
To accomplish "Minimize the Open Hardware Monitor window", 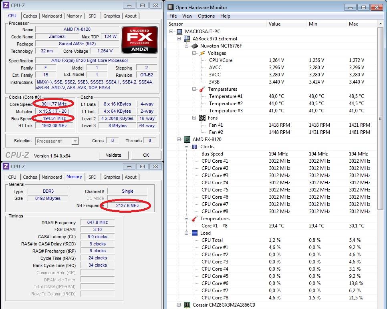I will [x=350, y=7].
